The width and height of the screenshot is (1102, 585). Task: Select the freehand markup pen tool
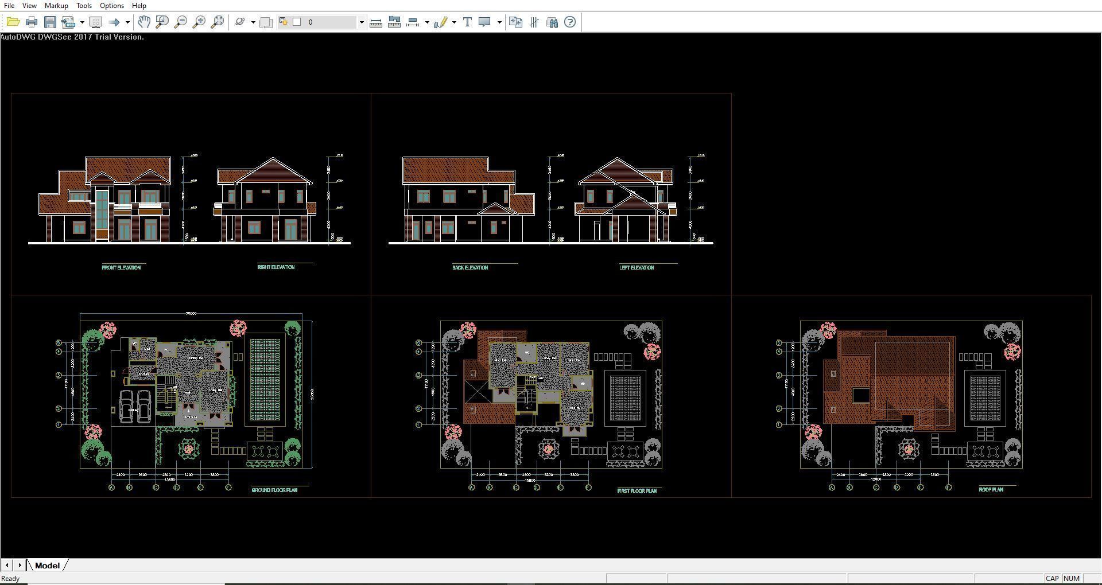tap(441, 22)
